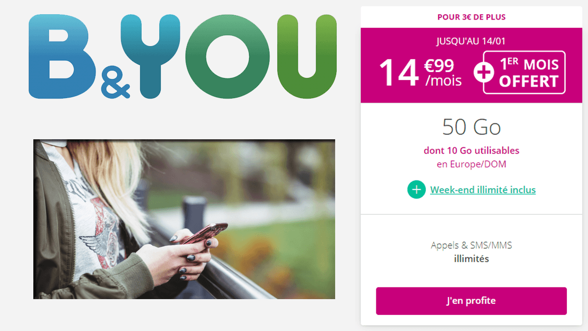Viewport: 588px width, 331px height.
Task: Click the Jusqu'au 14/01 date text
Action: coord(470,41)
